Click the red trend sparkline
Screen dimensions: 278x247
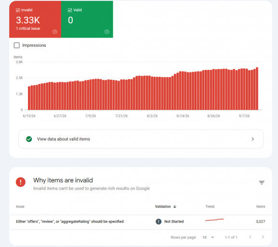214,220
